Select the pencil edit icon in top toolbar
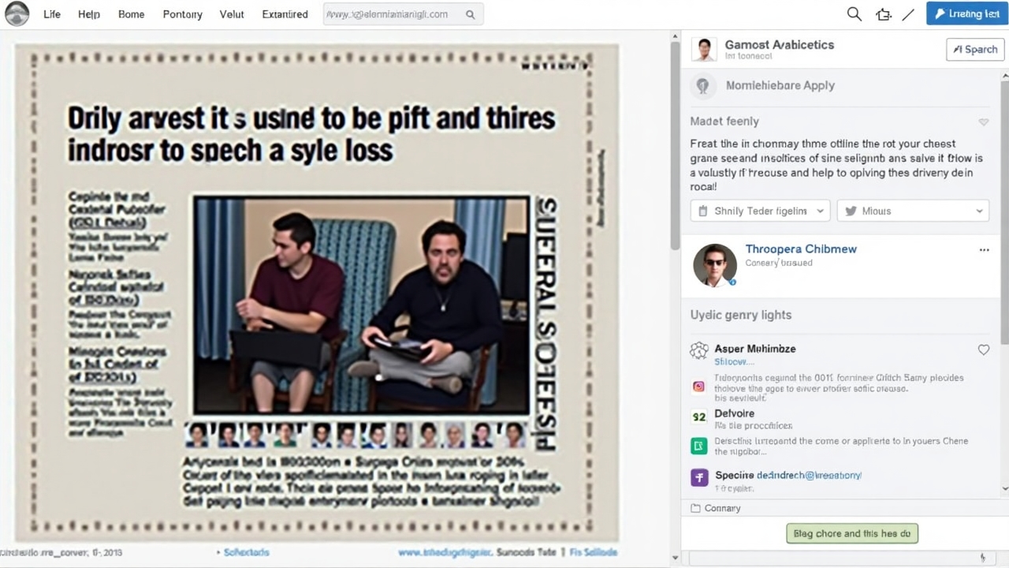The width and height of the screenshot is (1009, 568). pos(908,14)
